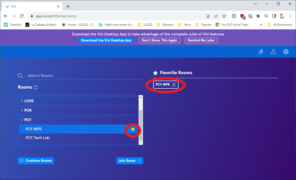
Task: Switch to the Vivi browser tab
Action: tap(32, 6)
